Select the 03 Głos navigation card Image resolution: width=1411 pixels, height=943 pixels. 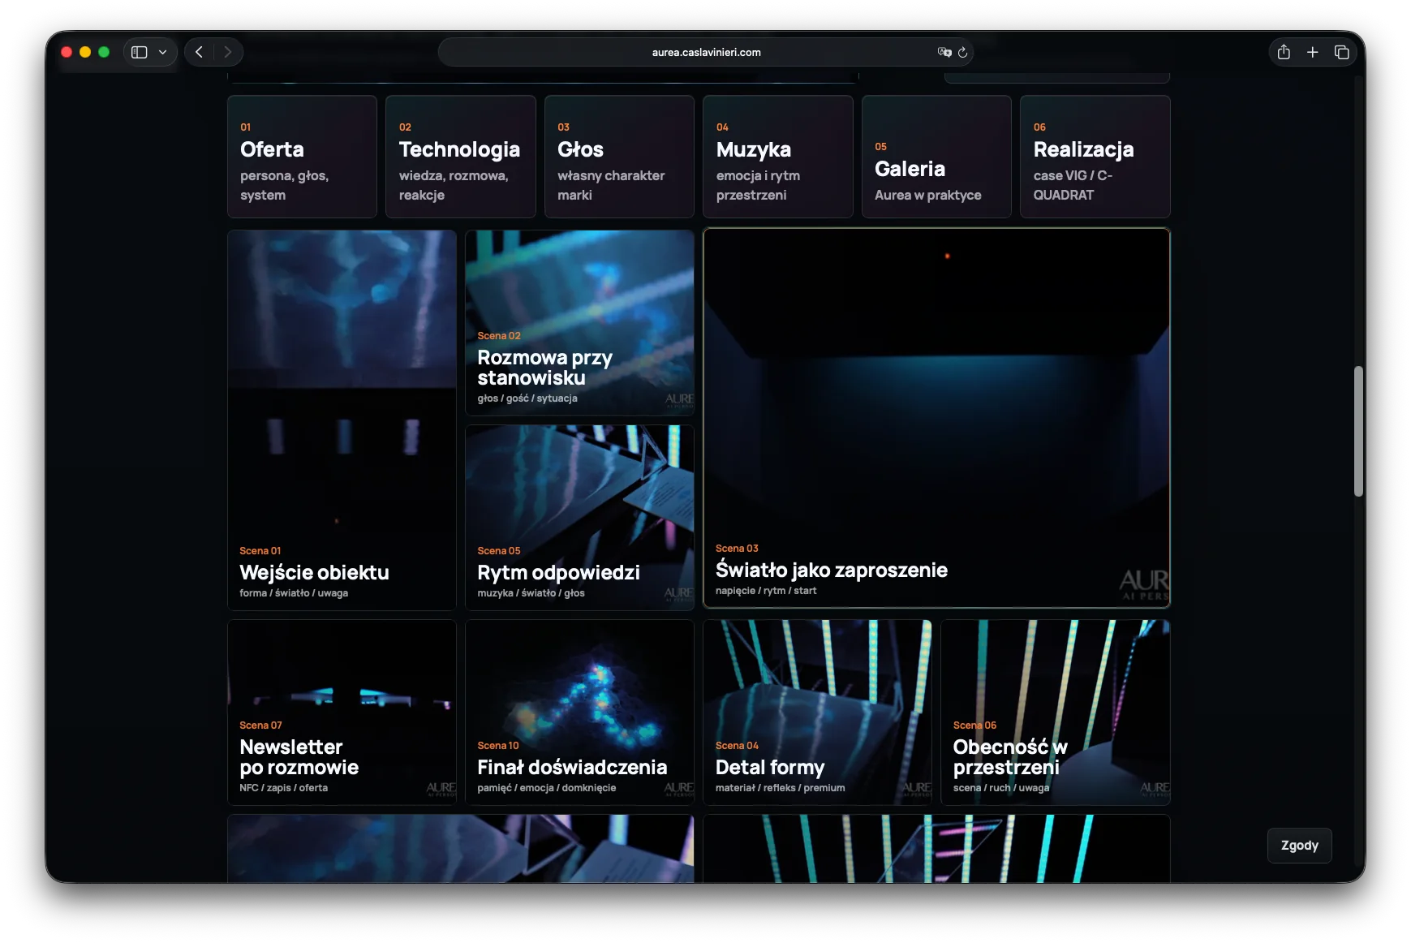(x=619, y=157)
